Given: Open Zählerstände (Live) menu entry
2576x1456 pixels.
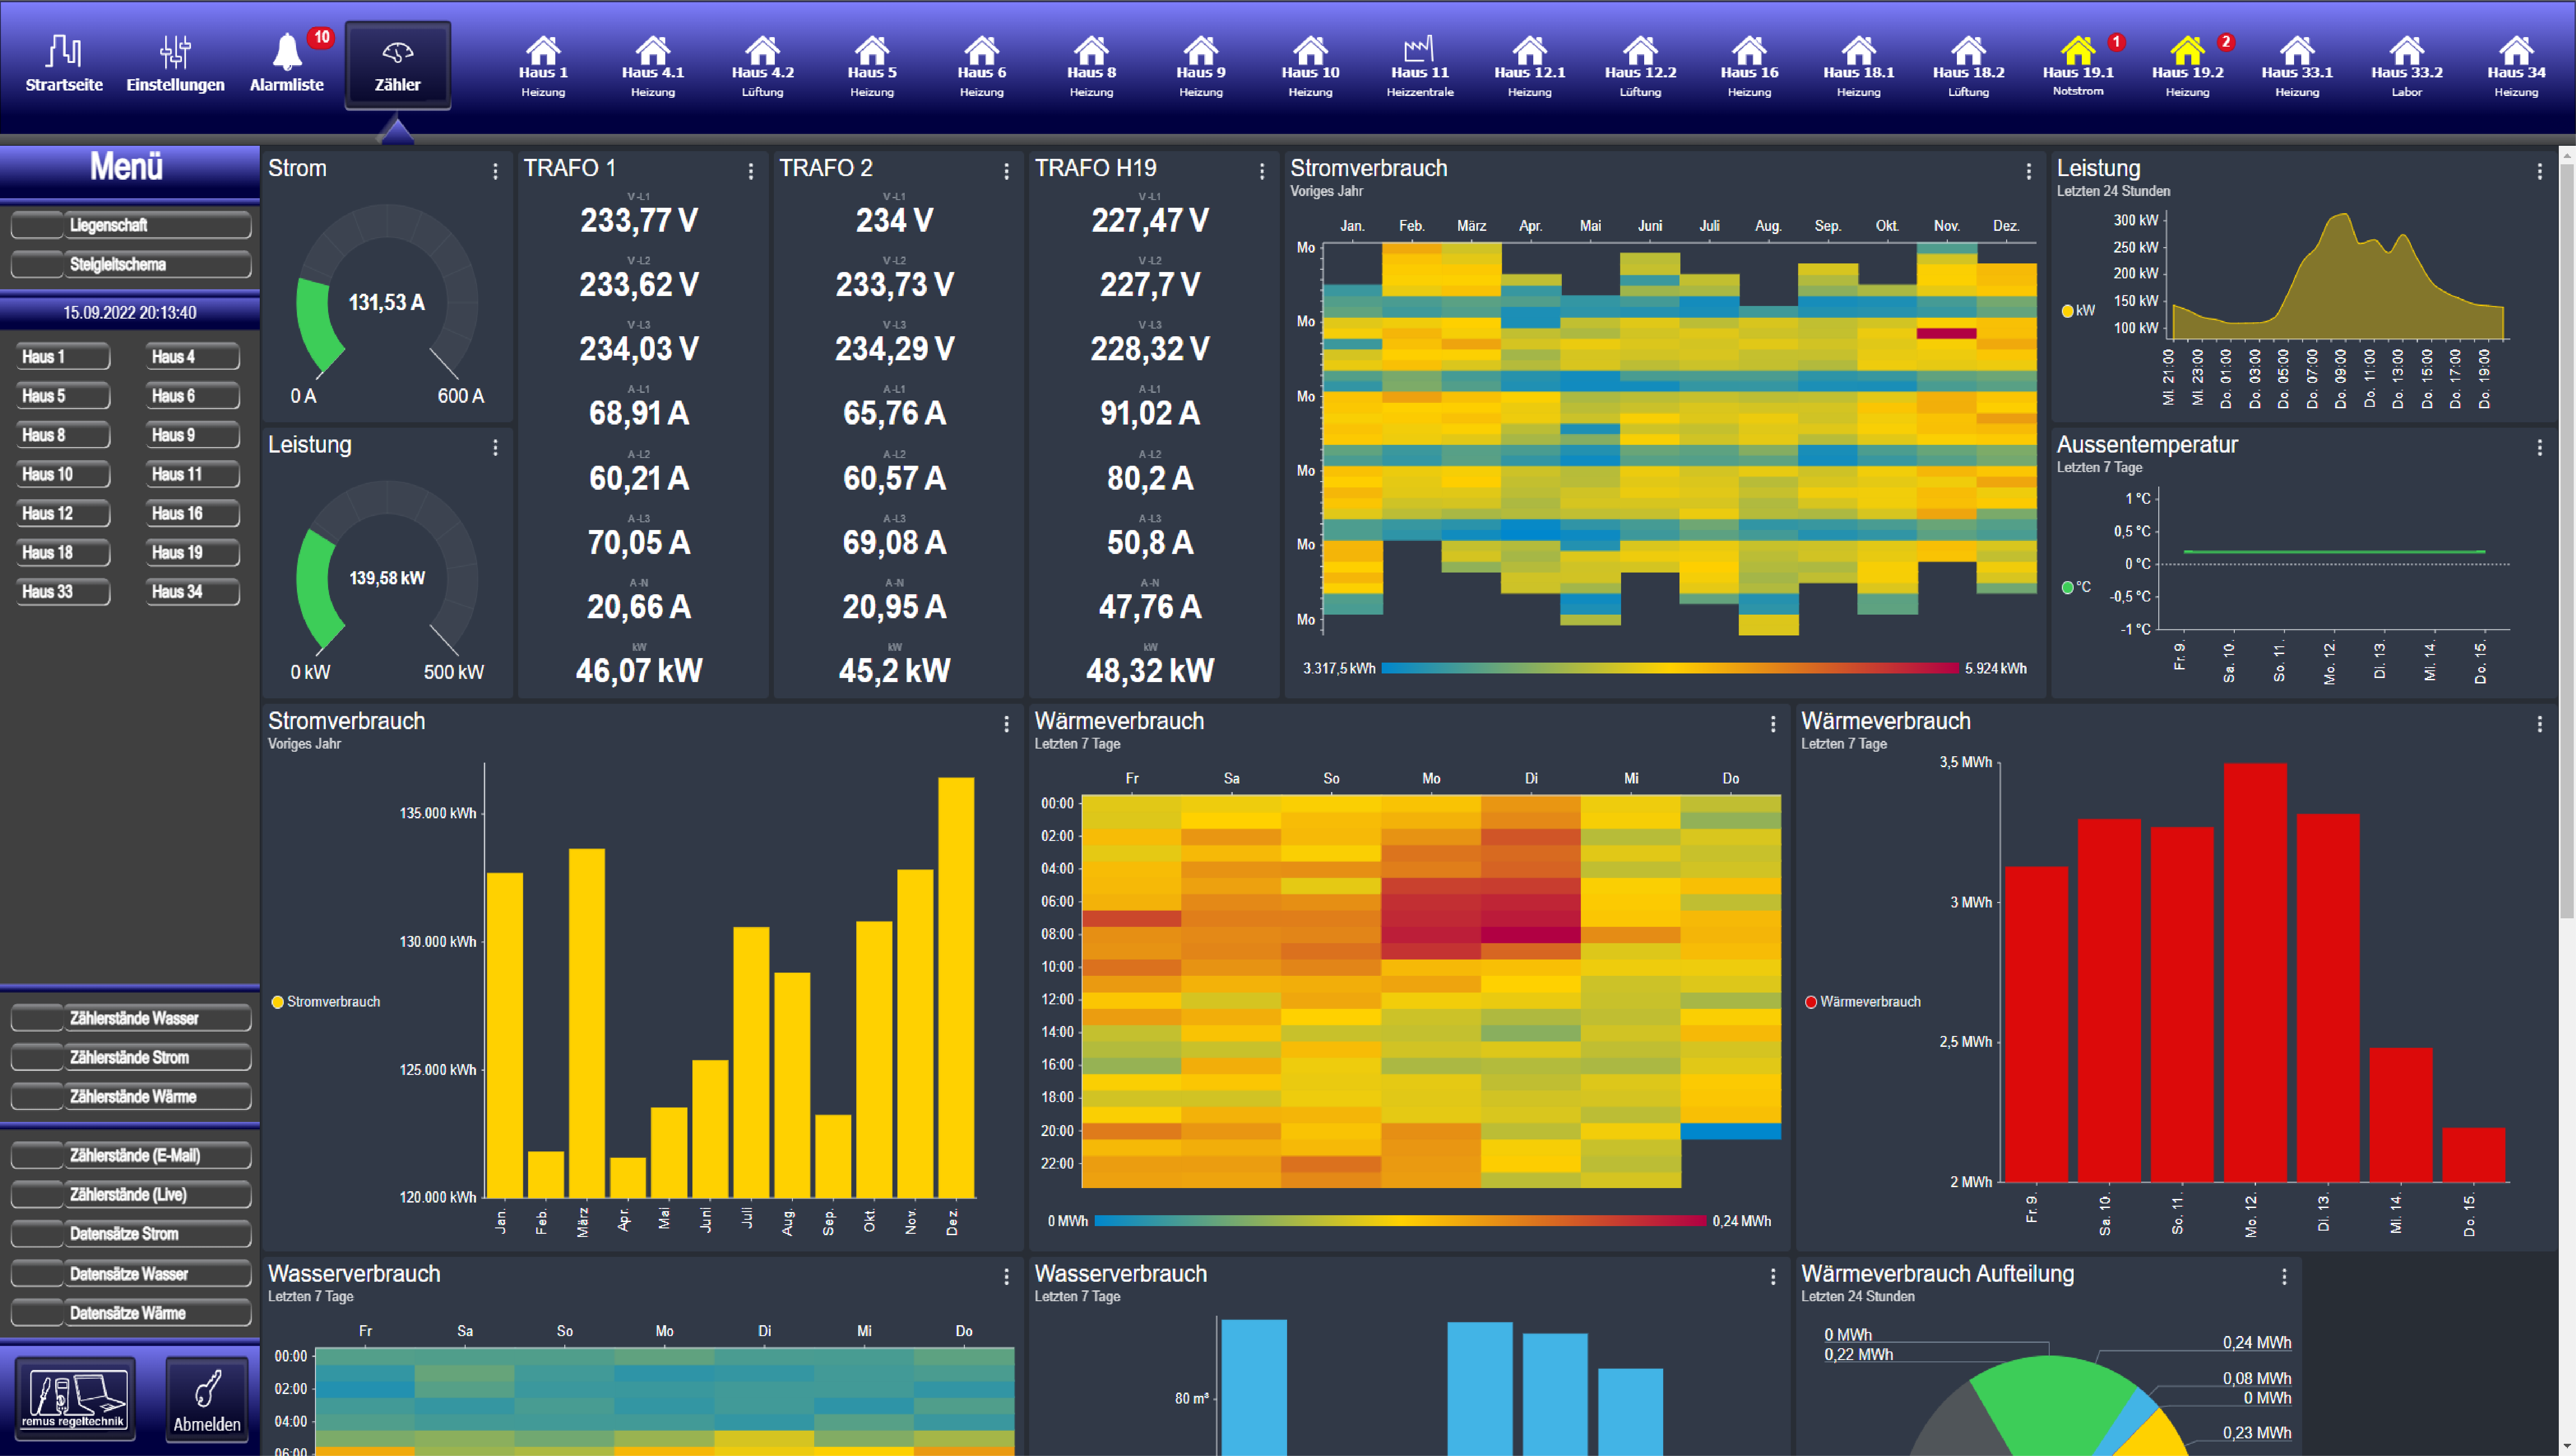Looking at the screenshot, I should click(x=130, y=1194).
